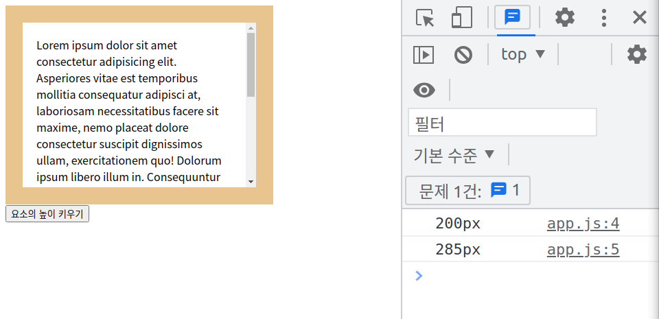659x319 pixels.
Task: Open the top context dropdown
Action: pos(523,54)
